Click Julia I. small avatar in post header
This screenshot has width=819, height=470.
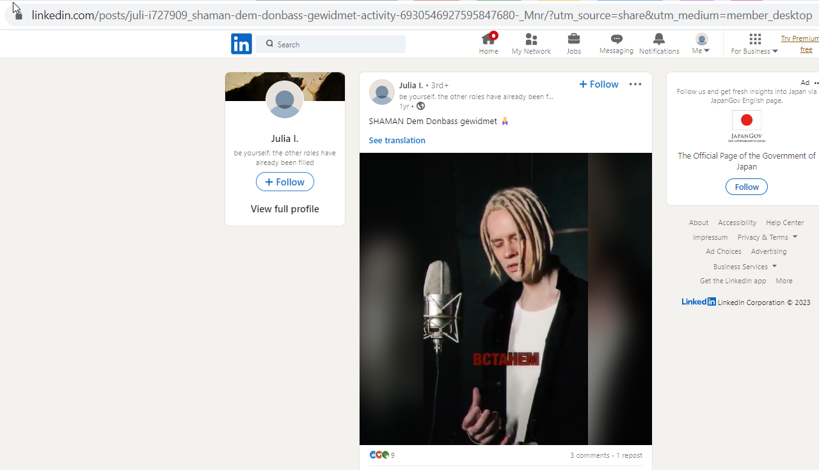point(382,92)
